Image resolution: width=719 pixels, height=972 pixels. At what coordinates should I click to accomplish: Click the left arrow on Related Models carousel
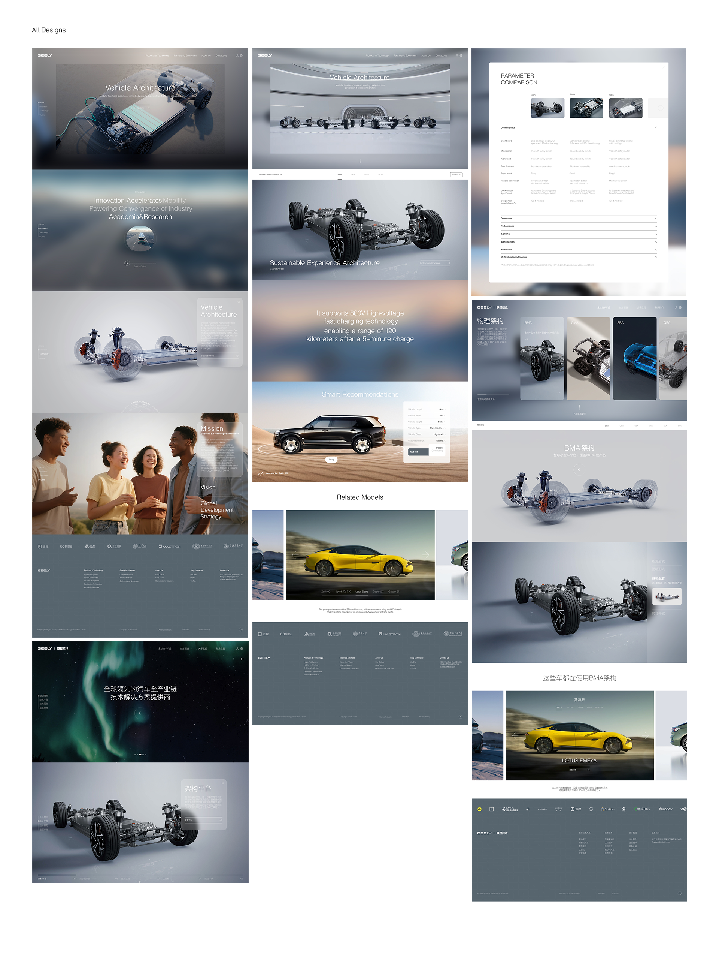point(295,555)
